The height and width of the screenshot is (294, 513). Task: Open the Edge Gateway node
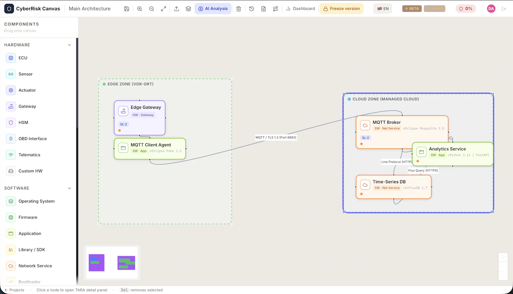pyautogui.click(x=140, y=118)
